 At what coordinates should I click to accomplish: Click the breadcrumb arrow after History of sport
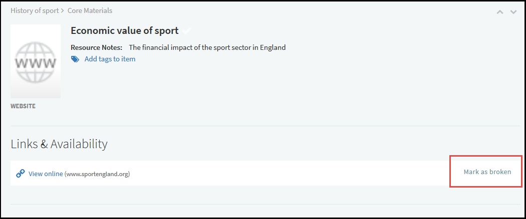pos(62,10)
